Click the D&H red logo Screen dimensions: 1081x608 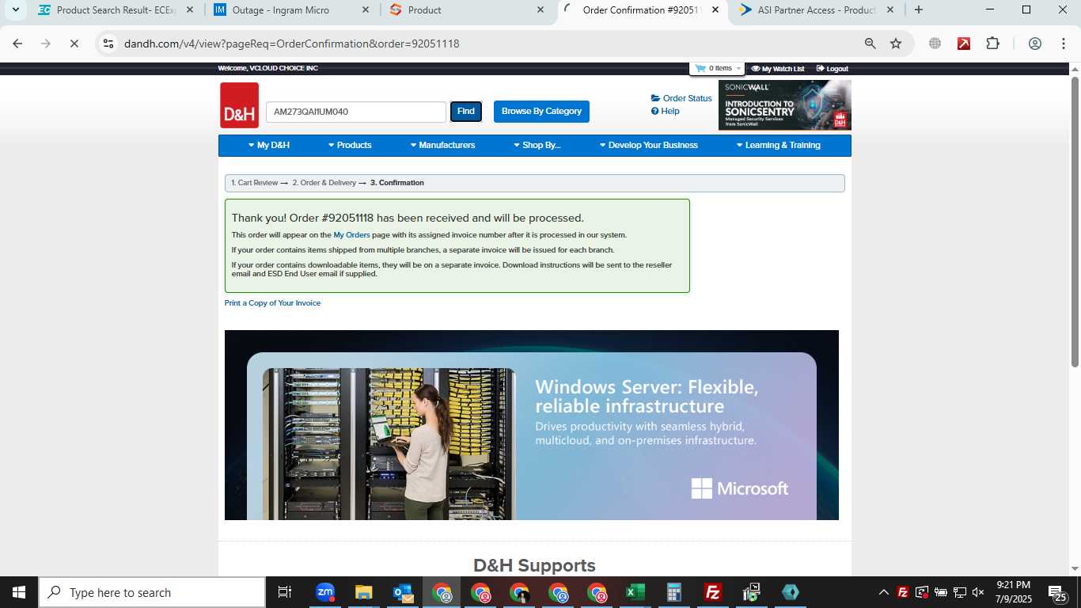coord(239,105)
